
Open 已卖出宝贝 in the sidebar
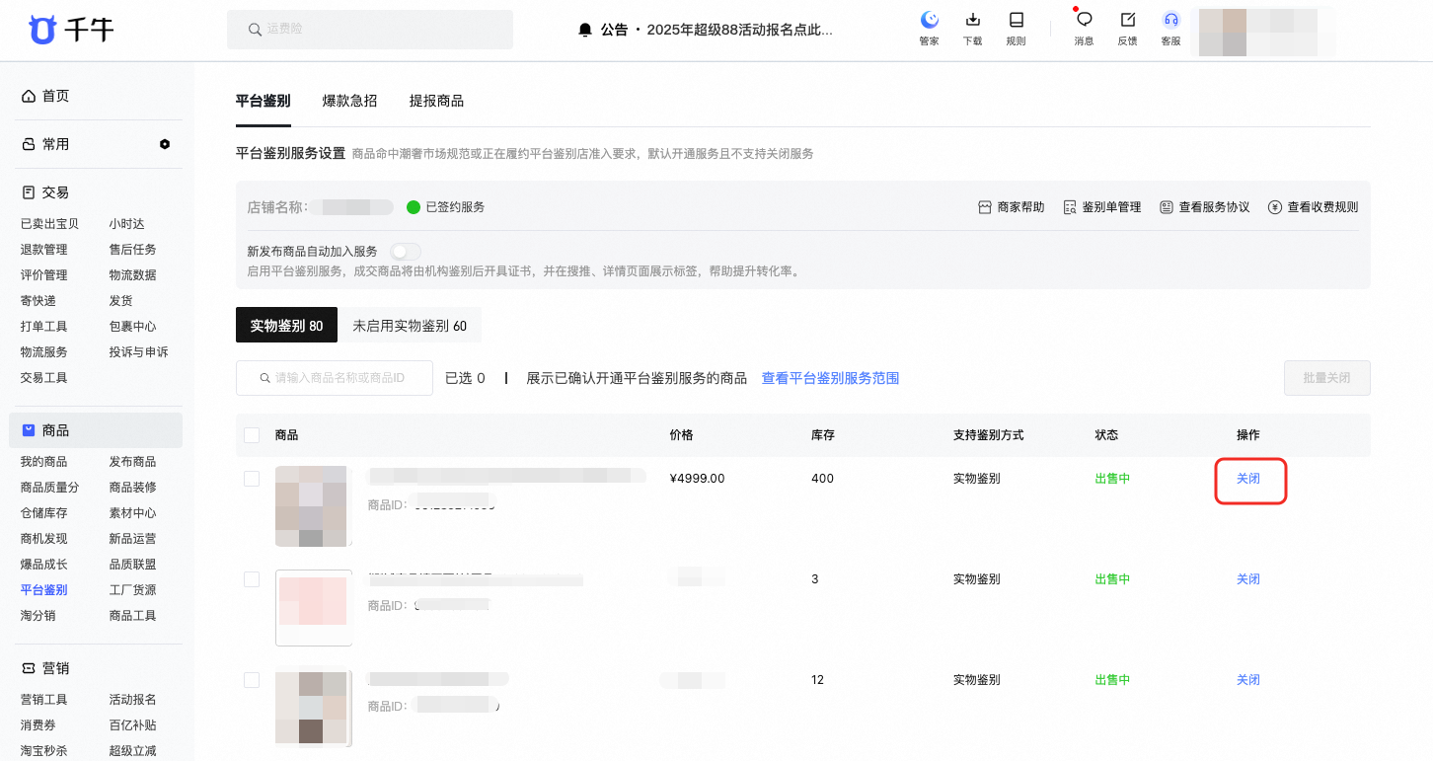(x=49, y=224)
